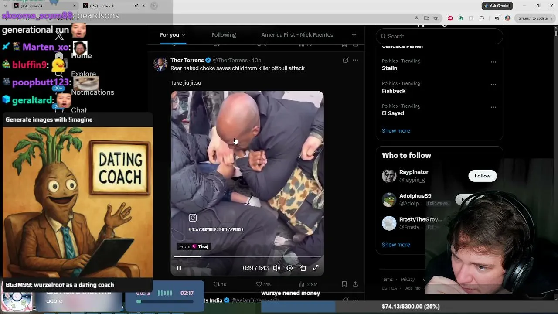The image size is (558, 314).
Task: Close the (157) Home / X tab
Action: (x=143, y=6)
